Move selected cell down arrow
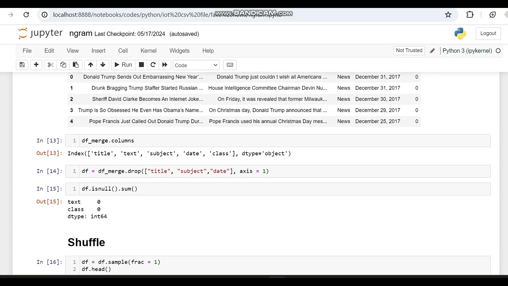The image size is (508, 286). click(103, 65)
